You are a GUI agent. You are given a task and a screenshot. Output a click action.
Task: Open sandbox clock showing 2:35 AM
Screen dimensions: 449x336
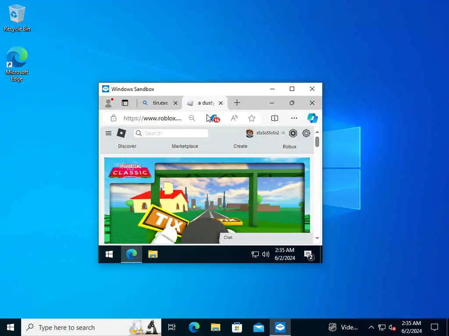click(x=285, y=254)
